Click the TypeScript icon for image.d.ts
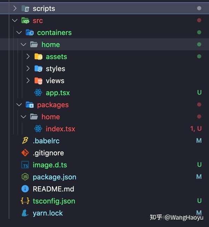 pos(25,165)
